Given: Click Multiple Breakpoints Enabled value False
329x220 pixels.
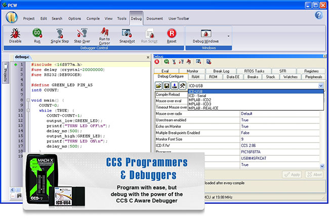Looking at the screenshot, I should point(280,133).
